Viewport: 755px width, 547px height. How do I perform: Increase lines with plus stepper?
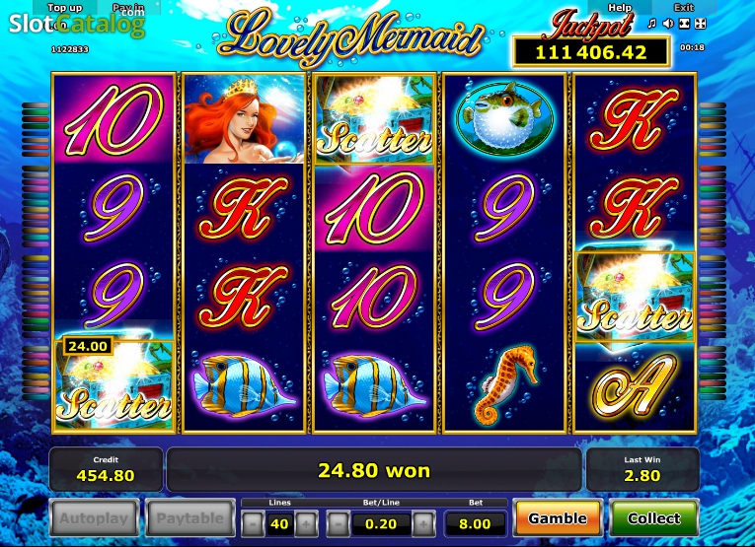click(306, 524)
